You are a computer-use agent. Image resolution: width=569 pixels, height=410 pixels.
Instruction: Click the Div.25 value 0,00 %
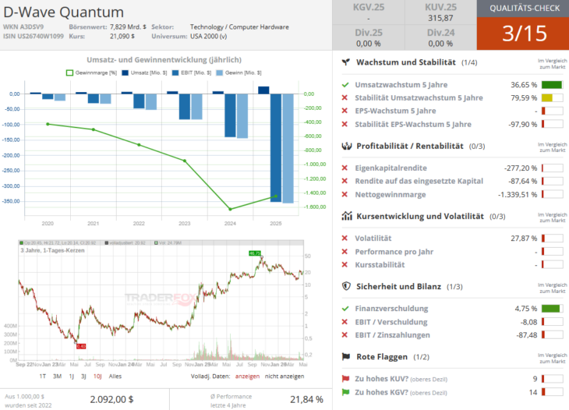coord(369,44)
